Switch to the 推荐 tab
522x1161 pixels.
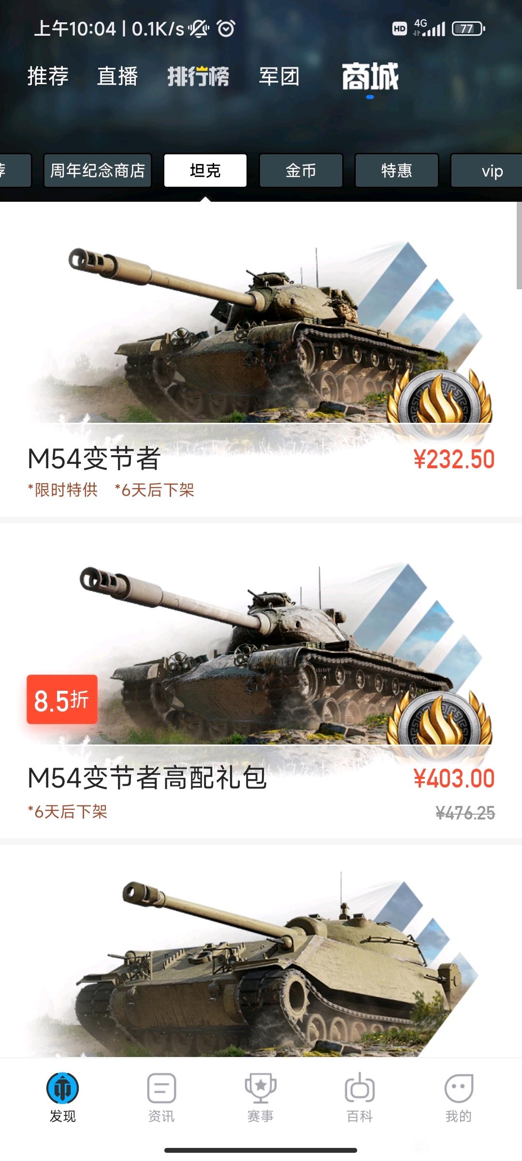click(48, 76)
